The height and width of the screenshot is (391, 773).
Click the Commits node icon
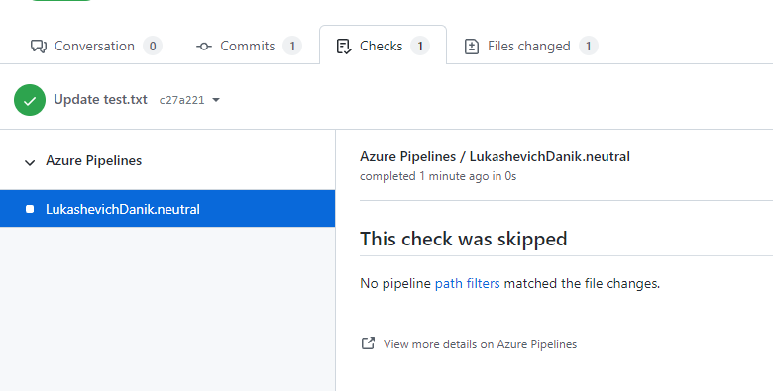click(203, 47)
